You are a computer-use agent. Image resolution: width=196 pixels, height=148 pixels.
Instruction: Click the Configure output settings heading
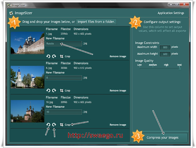point(163,22)
